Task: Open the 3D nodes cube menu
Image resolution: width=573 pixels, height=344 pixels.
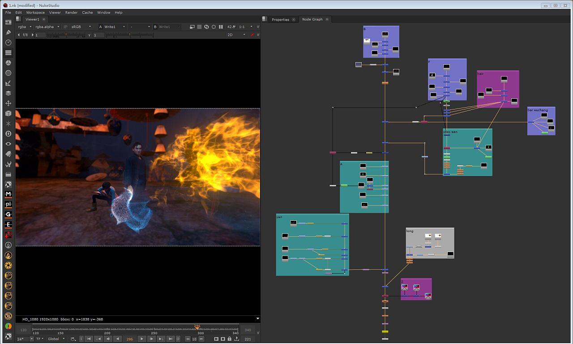Action: tap(8, 113)
